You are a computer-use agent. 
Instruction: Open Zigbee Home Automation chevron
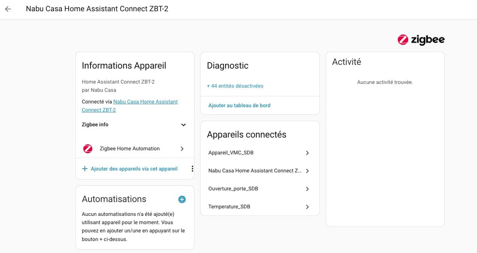[182, 149]
